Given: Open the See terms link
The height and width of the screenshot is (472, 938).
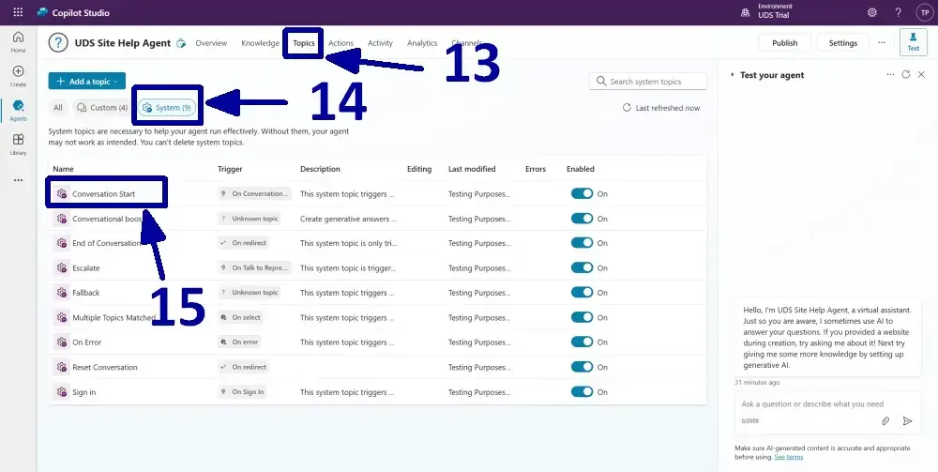Looking at the screenshot, I should 789,457.
